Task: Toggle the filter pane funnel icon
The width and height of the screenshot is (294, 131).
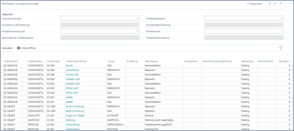Action: [280, 48]
